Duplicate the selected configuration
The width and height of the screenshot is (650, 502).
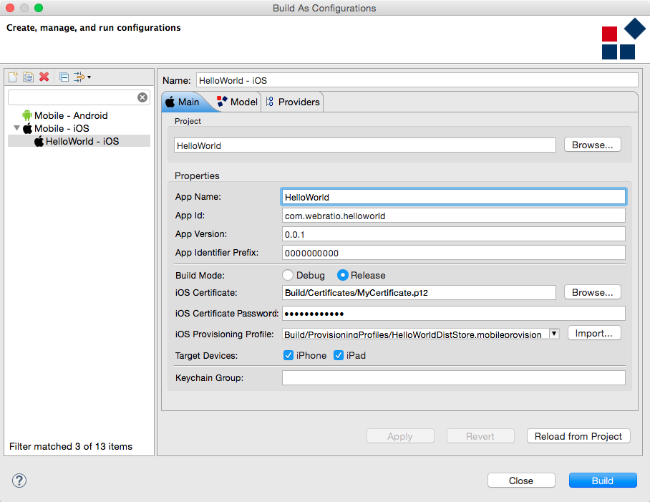click(x=28, y=77)
